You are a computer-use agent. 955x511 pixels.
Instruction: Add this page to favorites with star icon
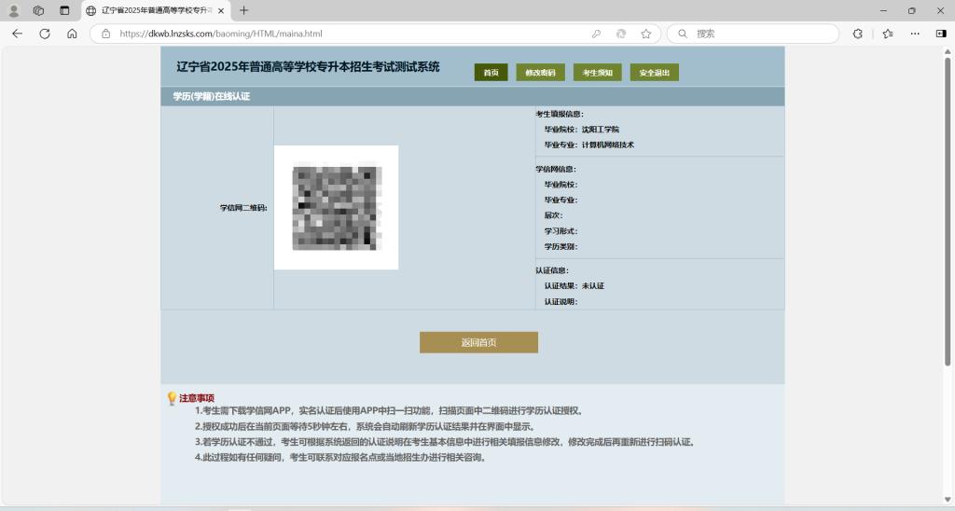(x=645, y=34)
